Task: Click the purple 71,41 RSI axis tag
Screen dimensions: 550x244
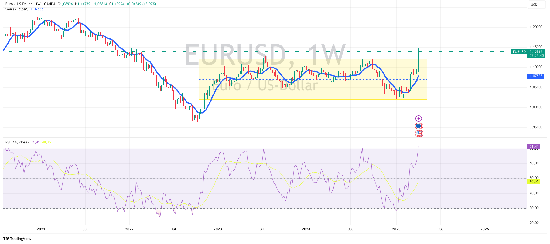Action: point(534,147)
